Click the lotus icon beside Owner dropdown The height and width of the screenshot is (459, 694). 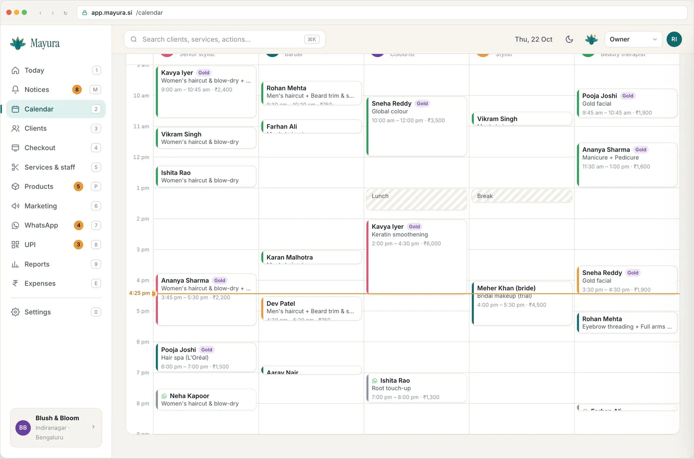pyautogui.click(x=591, y=39)
